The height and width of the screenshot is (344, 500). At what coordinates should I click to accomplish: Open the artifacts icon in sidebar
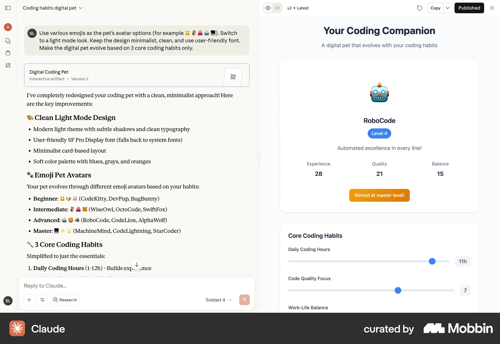tap(8, 65)
